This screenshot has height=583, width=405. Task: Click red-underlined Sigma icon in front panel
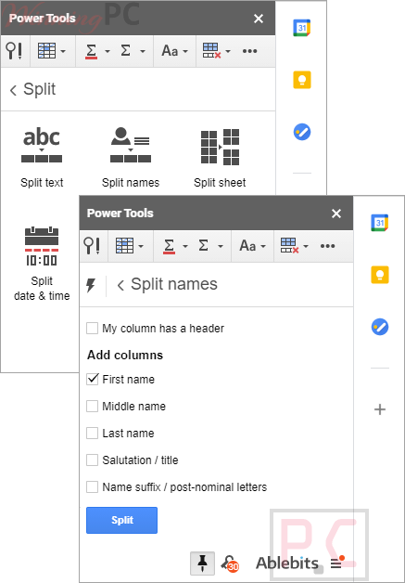(x=170, y=246)
